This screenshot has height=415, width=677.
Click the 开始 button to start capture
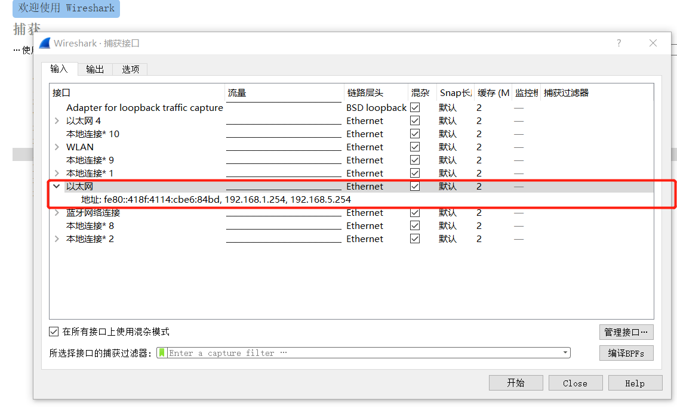tap(516, 383)
